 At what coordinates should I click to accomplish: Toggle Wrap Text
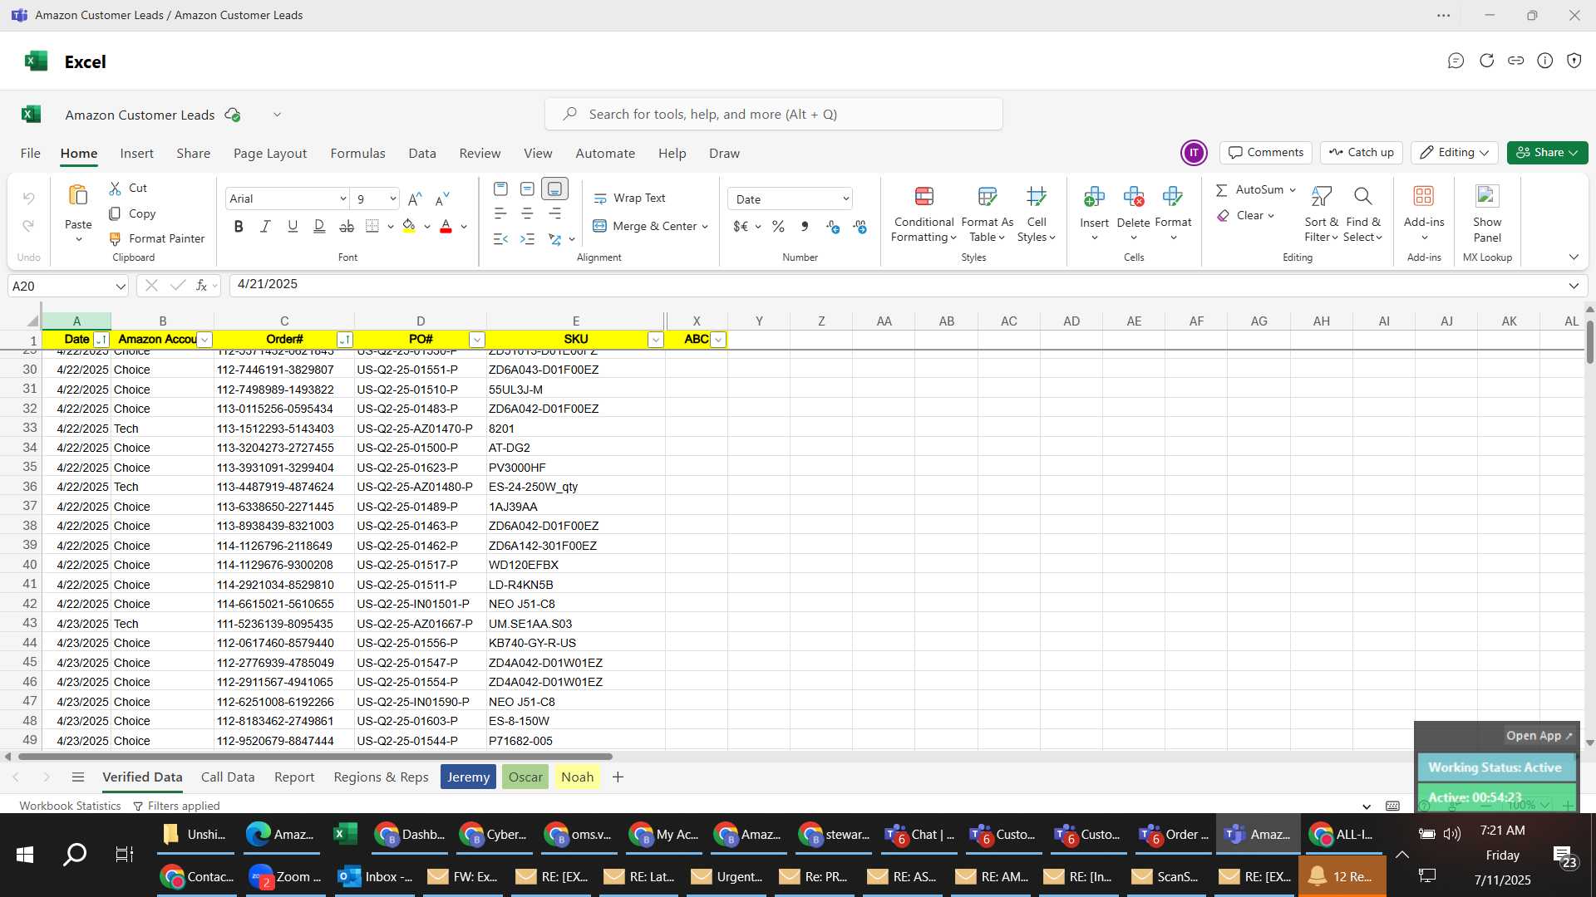point(629,199)
